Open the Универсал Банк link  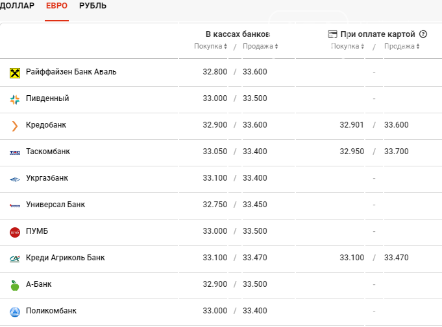click(55, 205)
